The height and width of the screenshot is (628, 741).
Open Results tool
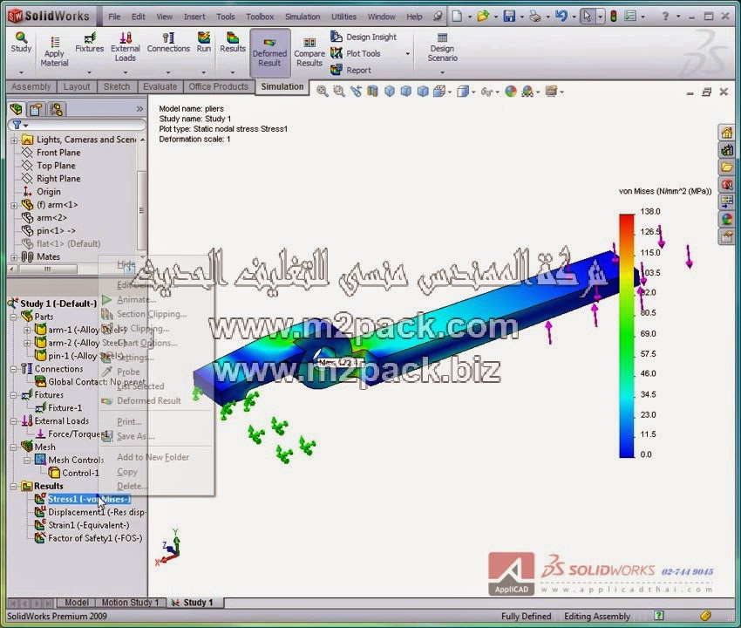coord(233,43)
